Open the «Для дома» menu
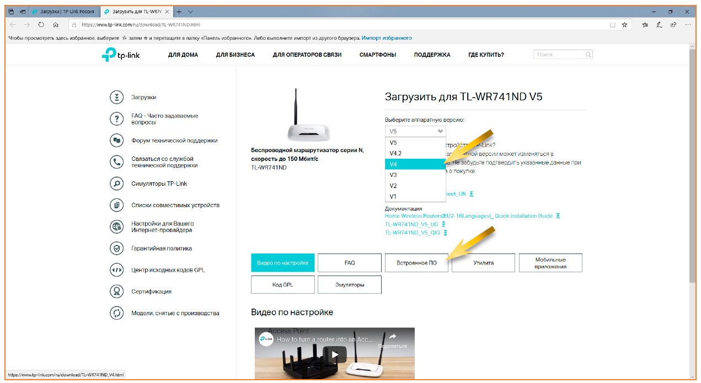Viewport: 701px width, 383px height. pyautogui.click(x=183, y=55)
